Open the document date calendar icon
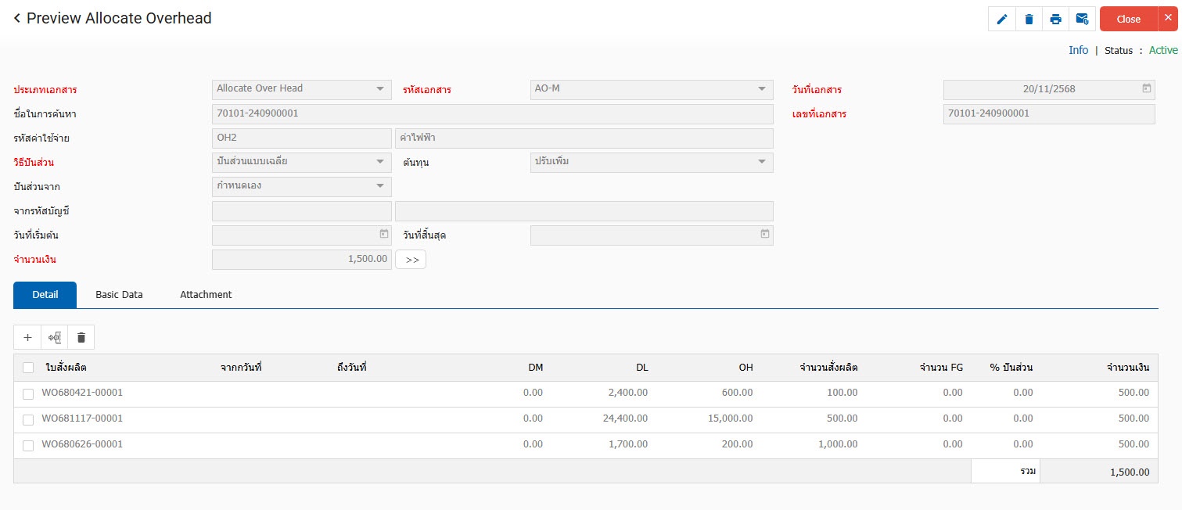The height and width of the screenshot is (510, 1182). [1146, 89]
